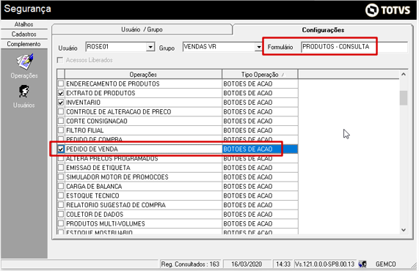Check FILTRO FILIAL checkbox
Viewport: 419px width, 271px height.
point(61,130)
